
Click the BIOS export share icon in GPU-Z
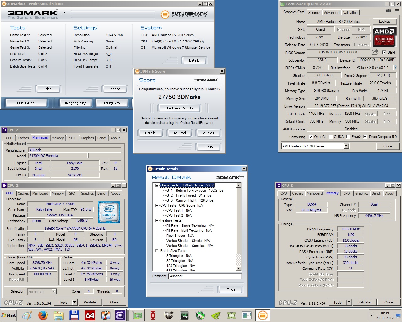375,52
